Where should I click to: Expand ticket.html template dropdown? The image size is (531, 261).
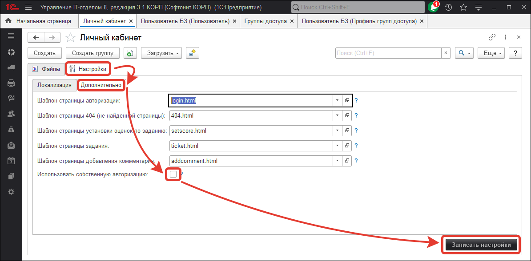point(337,146)
